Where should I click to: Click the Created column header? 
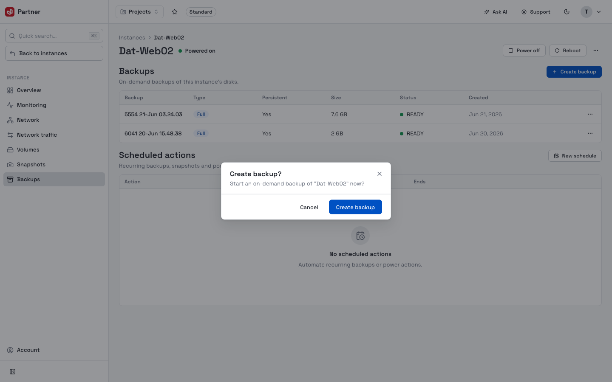click(x=478, y=98)
